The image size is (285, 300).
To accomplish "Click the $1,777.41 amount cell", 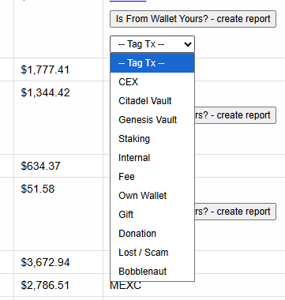I will 45,69.
